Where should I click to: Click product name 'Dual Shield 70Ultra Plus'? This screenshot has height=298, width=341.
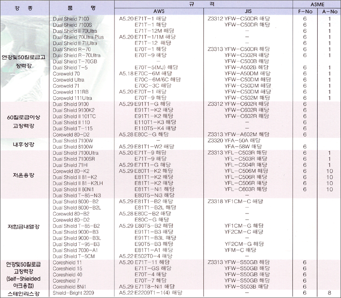pos(78,37)
